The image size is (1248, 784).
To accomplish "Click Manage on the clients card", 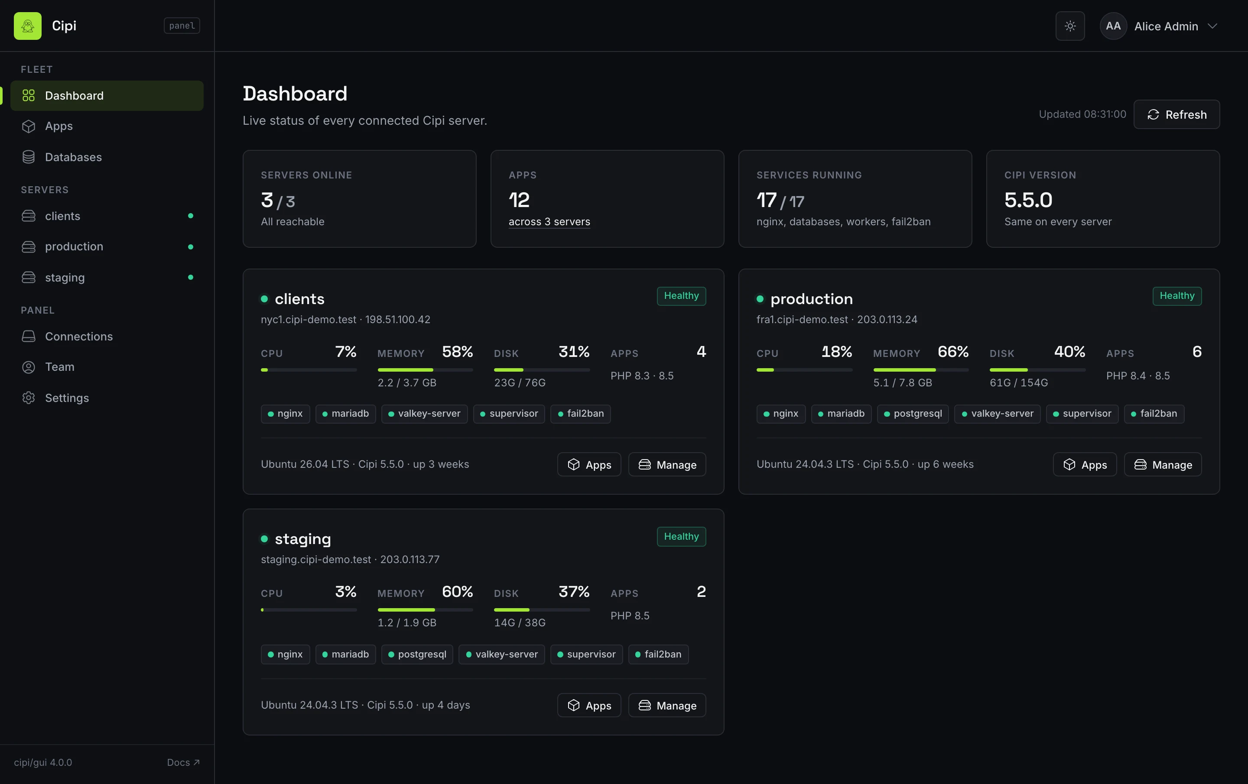I will [x=666, y=464].
